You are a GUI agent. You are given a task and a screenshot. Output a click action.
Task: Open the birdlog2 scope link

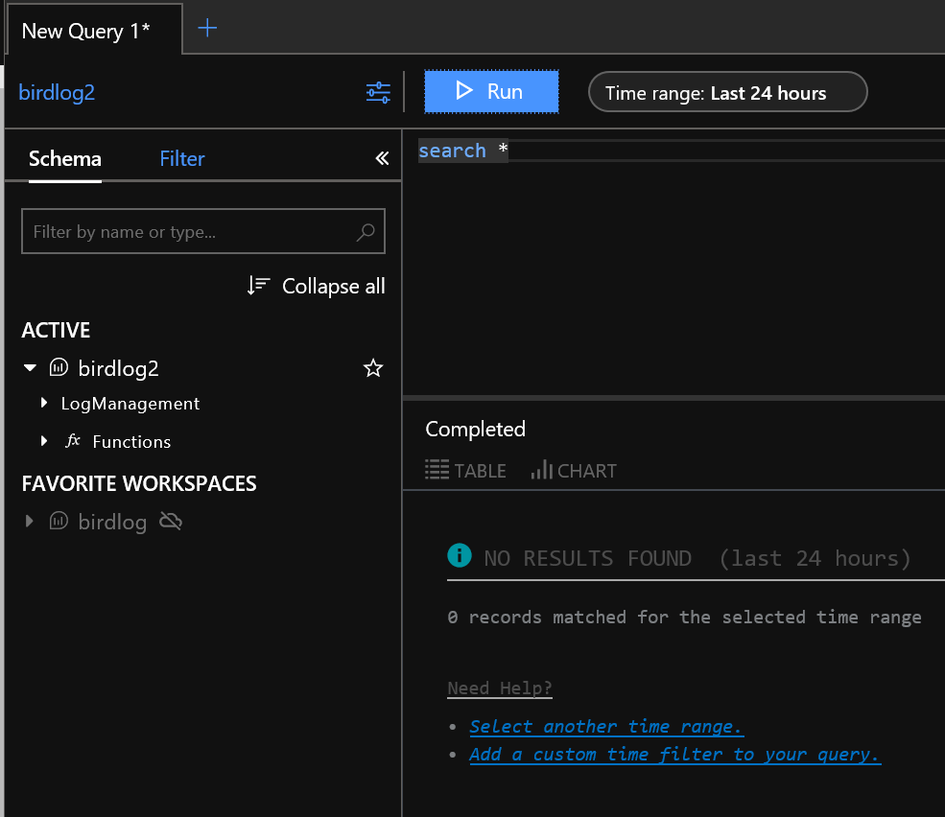[57, 92]
